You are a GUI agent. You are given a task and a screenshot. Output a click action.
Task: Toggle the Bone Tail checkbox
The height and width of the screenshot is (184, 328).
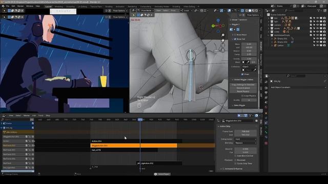[x=235, y=39]
